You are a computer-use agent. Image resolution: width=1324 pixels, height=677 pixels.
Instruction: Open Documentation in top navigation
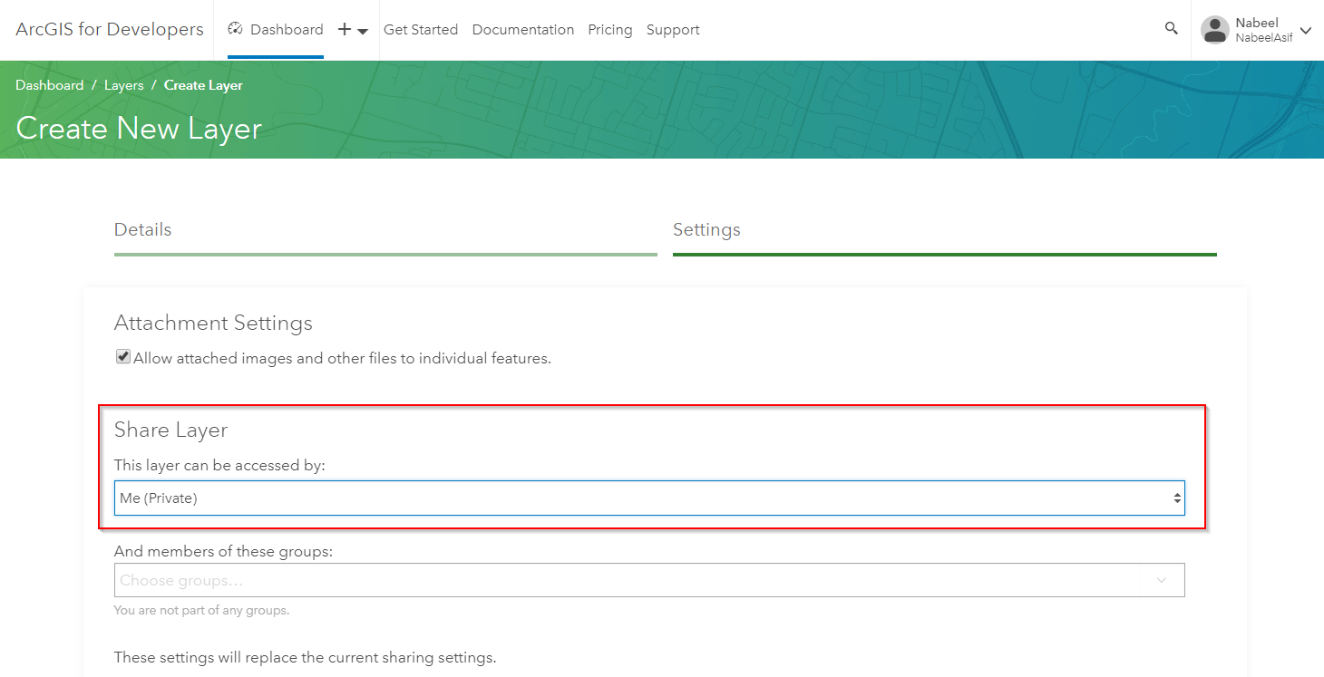[x=523, y=30]
